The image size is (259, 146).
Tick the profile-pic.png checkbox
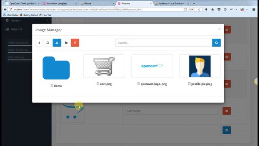[189, 84]
